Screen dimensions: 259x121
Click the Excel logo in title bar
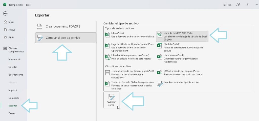pyautogui.click(x=5, y=5)
